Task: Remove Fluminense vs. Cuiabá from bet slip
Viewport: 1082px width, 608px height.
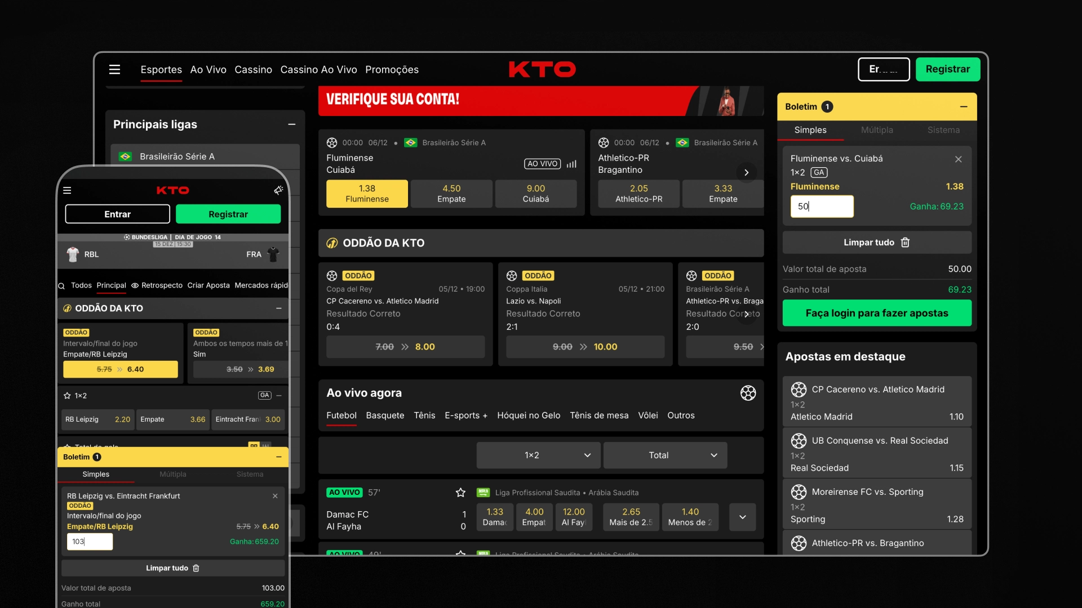Action: (958, 159)
